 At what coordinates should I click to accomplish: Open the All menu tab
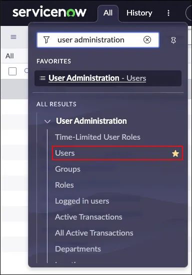(108, 13)
